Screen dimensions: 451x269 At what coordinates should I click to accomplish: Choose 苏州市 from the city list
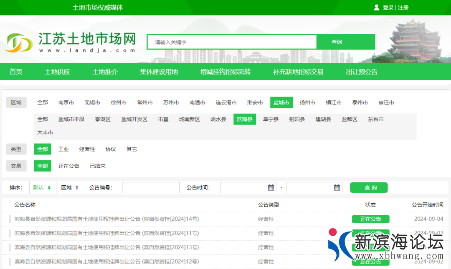click(x=171, y=102)
